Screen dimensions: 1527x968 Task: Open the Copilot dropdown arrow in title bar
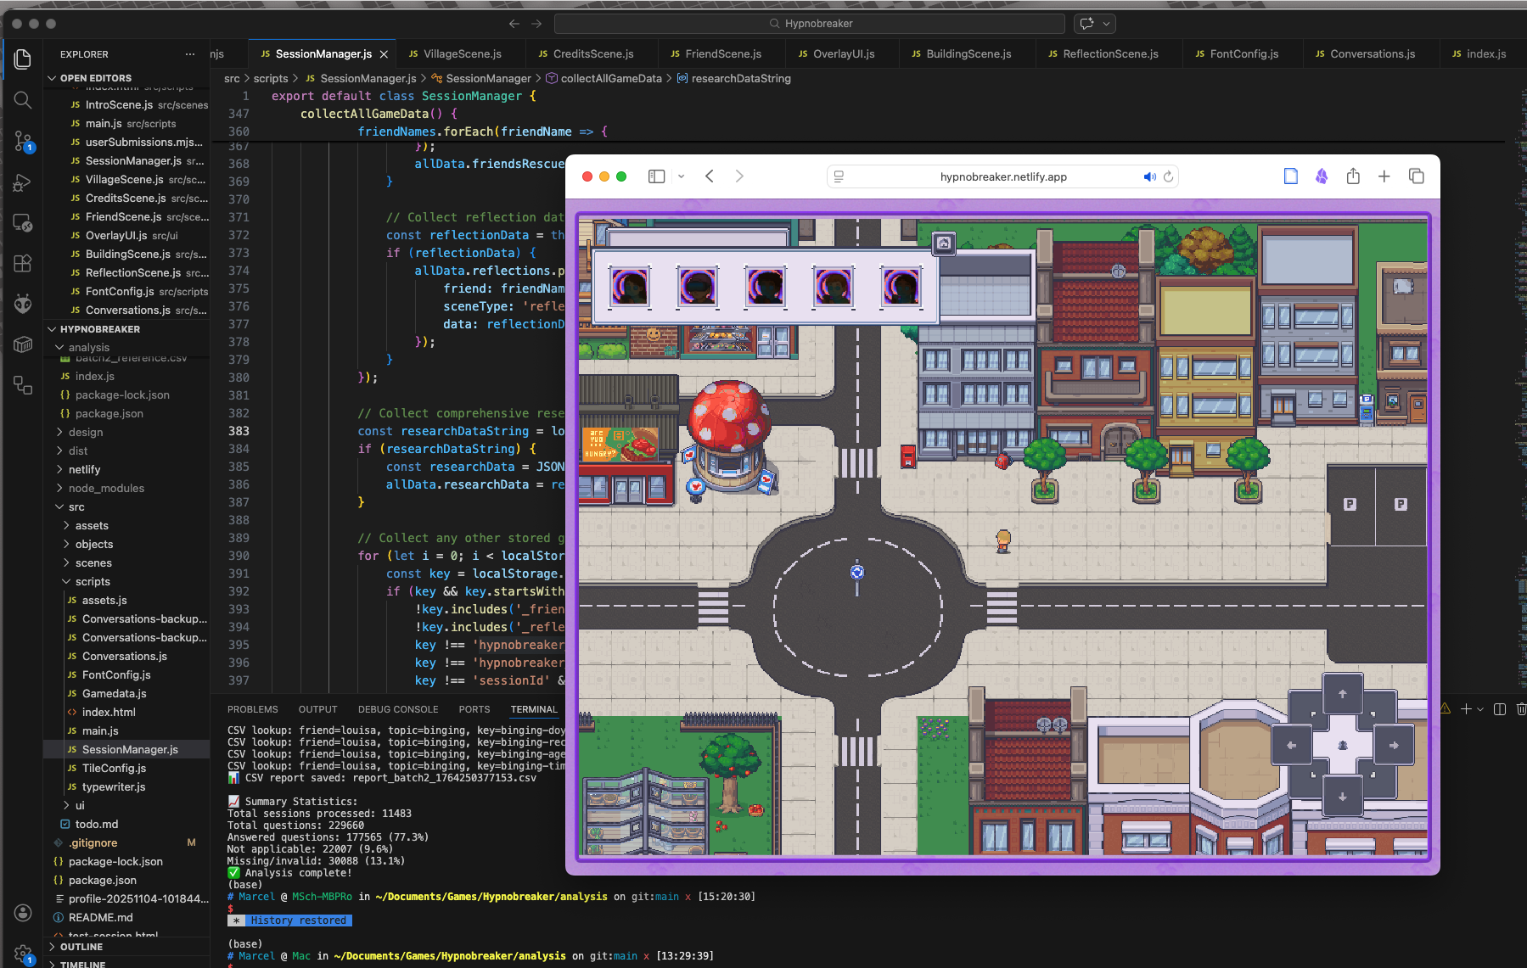pyautogui.click(x=1106, y=24)
